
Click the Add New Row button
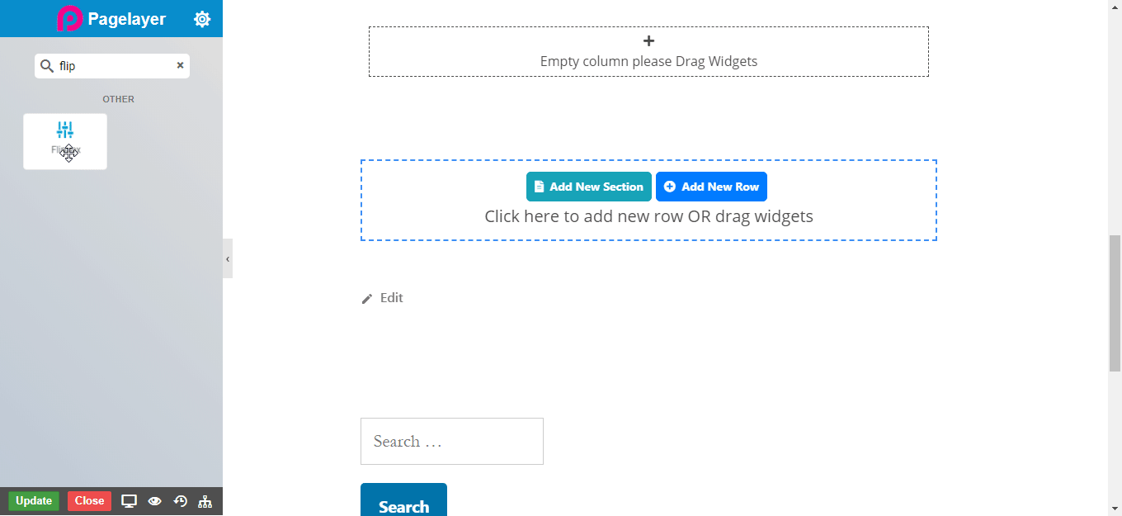tap(711, 187)
